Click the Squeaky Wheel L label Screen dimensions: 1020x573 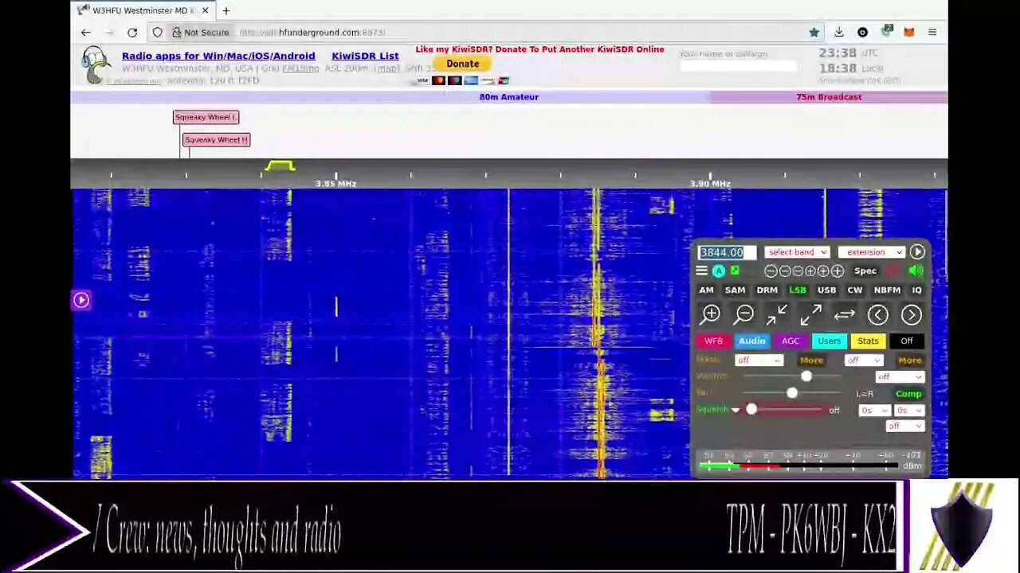pyautogui.click(x=206, y=117)
